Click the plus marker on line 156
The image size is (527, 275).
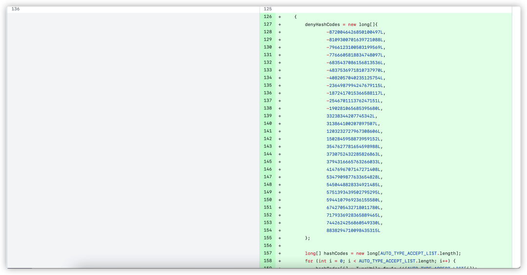[x=280, y=246]
